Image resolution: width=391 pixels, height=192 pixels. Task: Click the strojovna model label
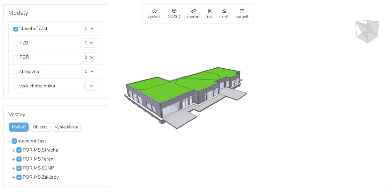pyautogui.click(x=29, y=72)
